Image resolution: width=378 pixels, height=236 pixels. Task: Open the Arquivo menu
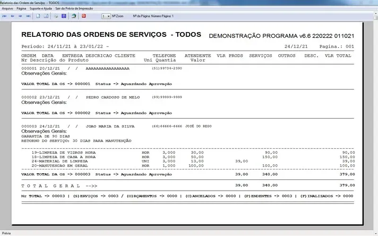[8, 8]
